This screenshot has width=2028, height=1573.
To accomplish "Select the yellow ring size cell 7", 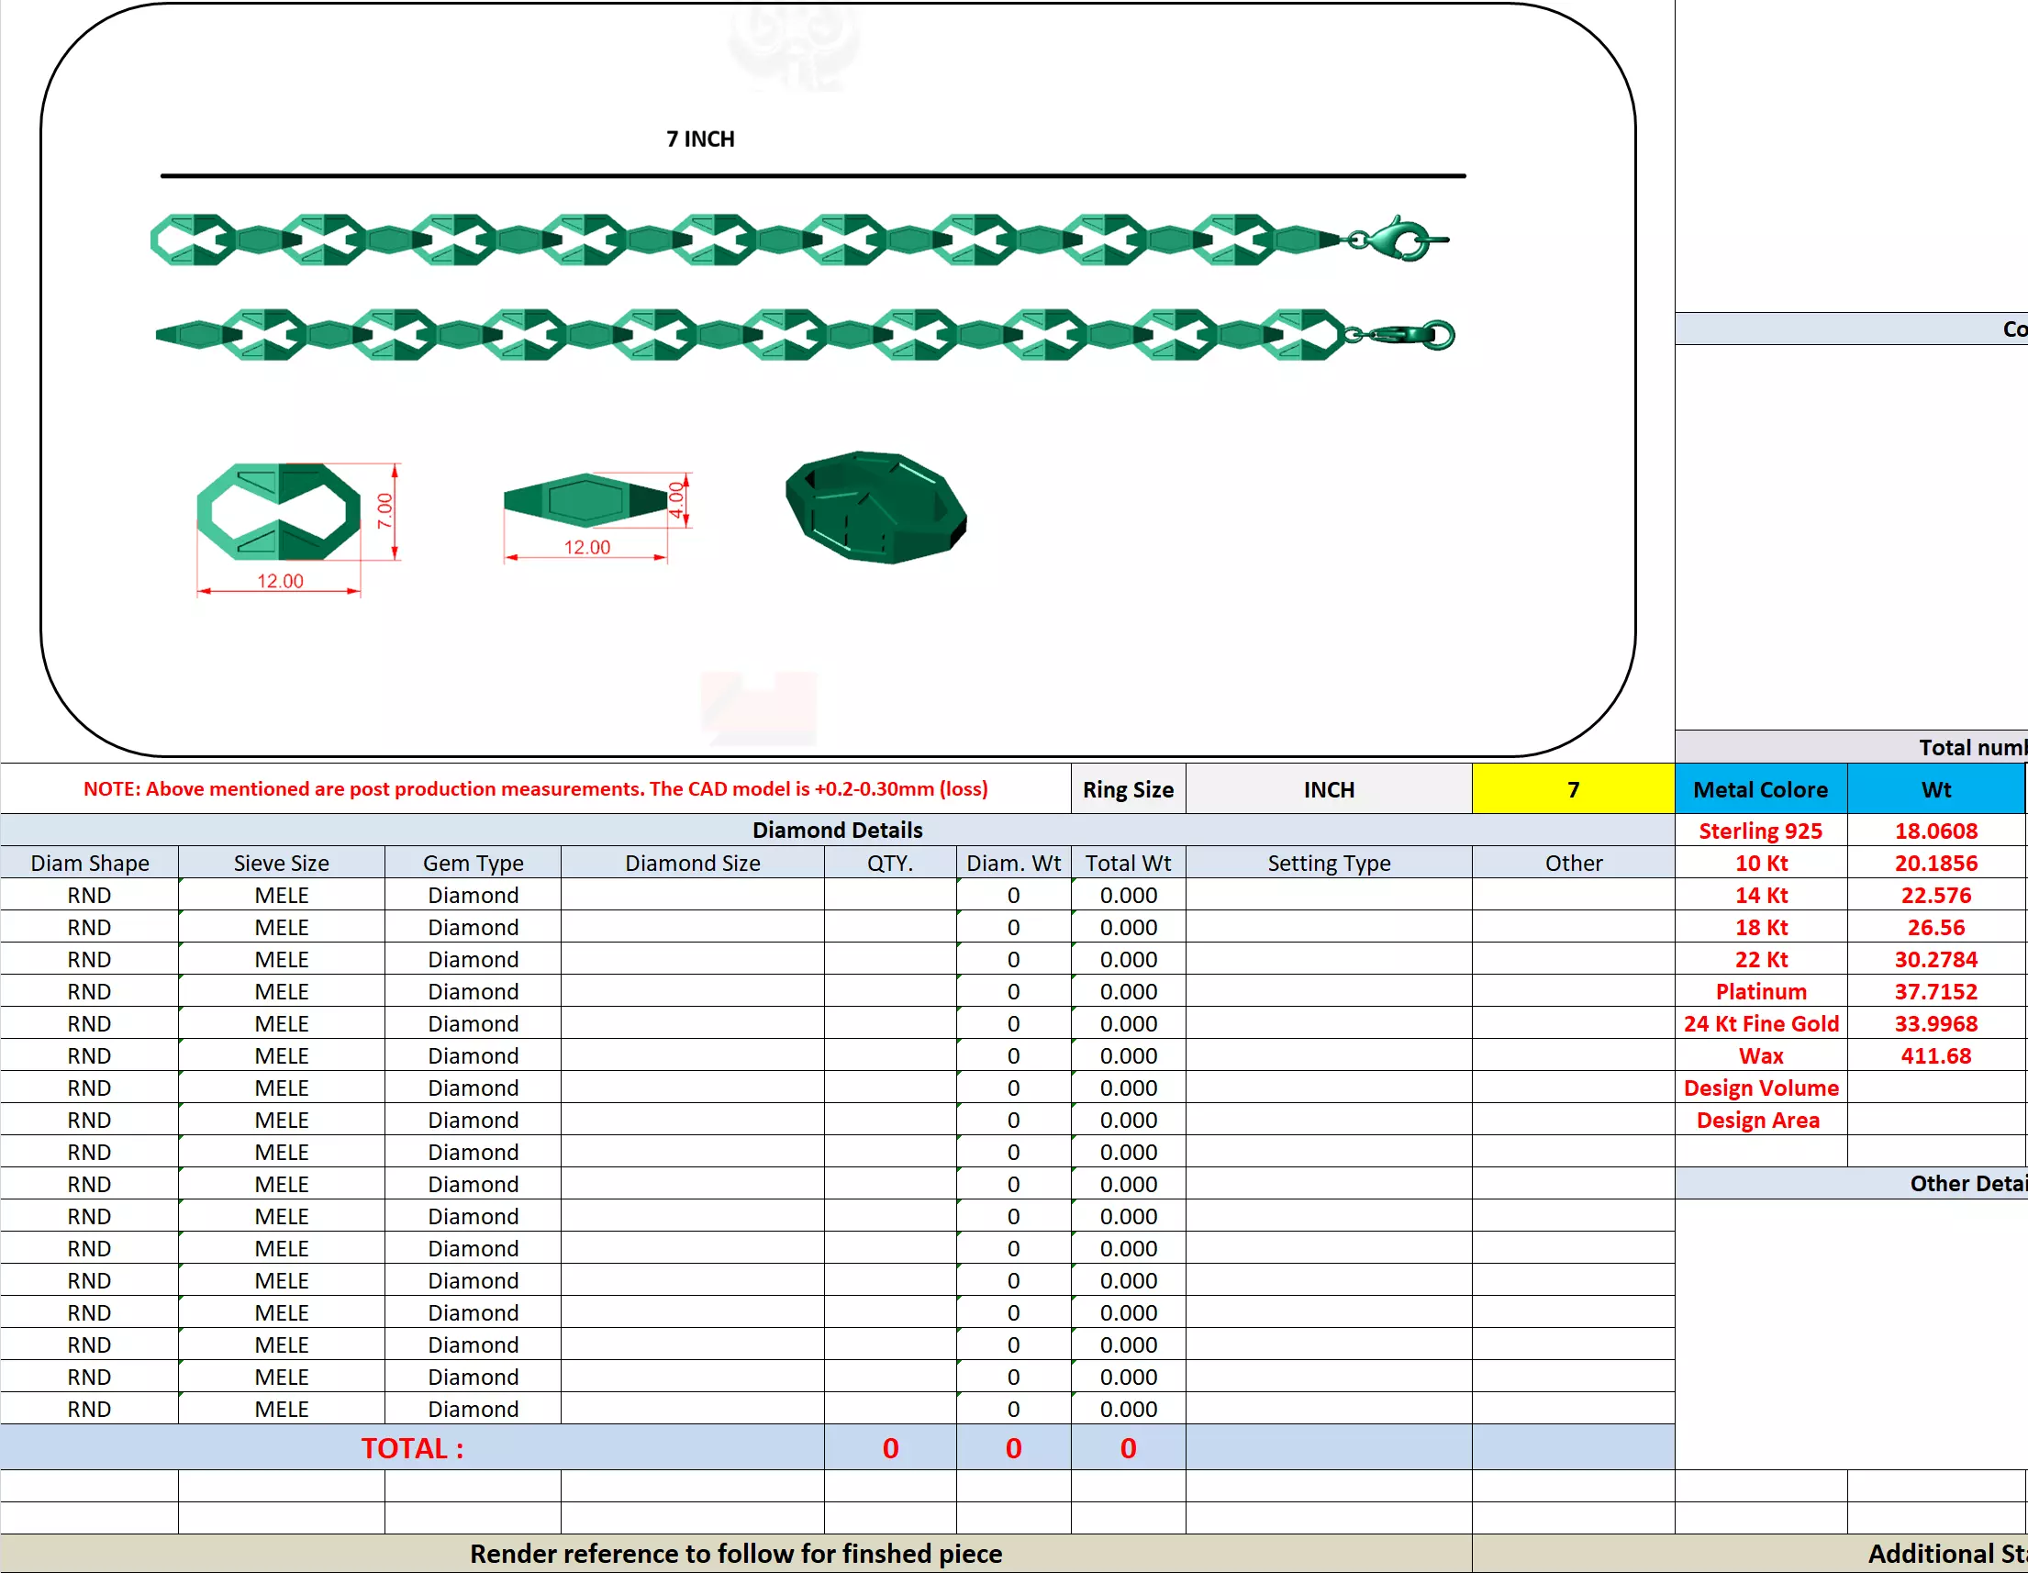I will 1572,789.
